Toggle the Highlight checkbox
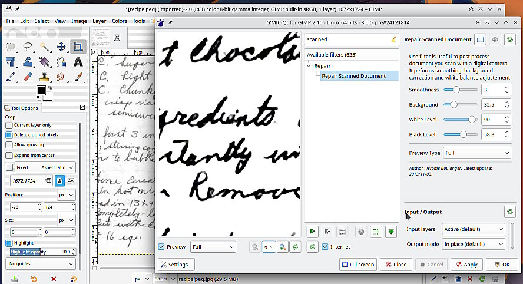The width and height of the screenshot is (523, 284). click(x=9, y=243)
